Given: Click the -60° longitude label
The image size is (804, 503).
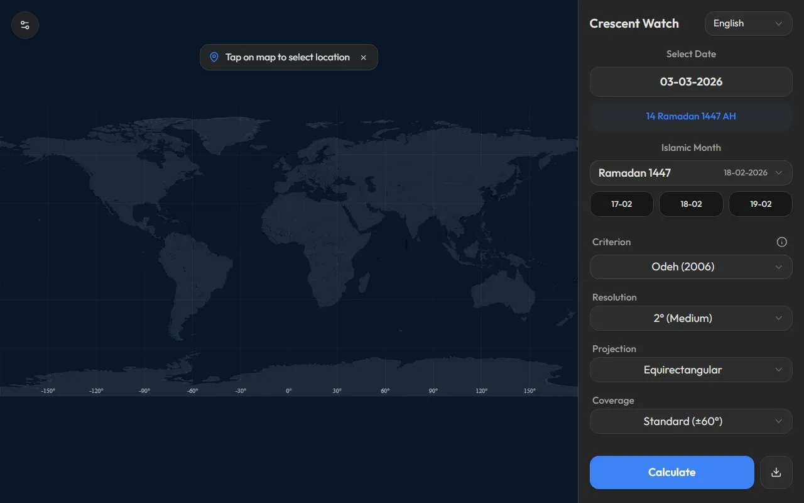Looking at the screenshot, I should pos(192,391).
